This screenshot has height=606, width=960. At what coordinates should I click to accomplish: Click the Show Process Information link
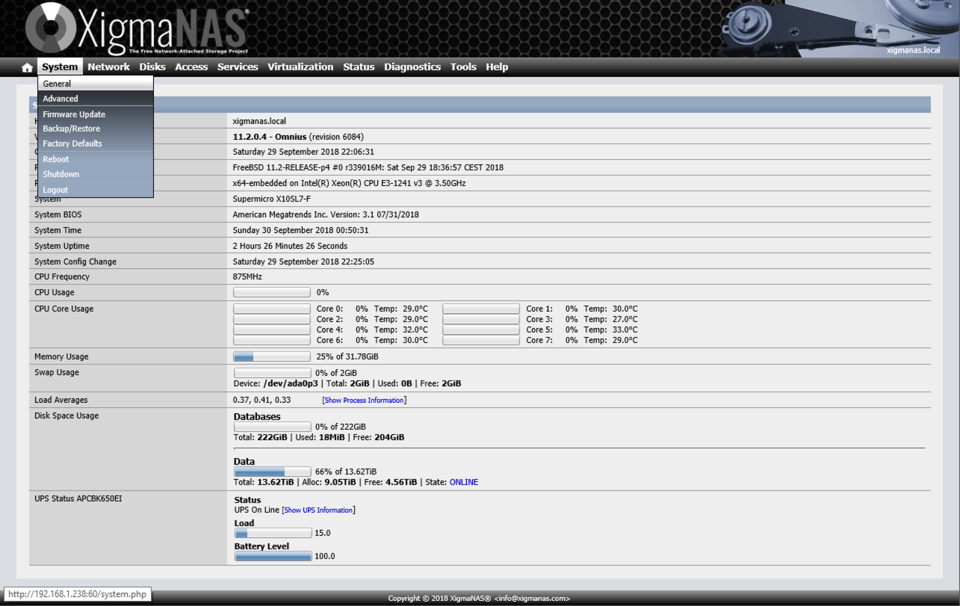coord(364,400)
